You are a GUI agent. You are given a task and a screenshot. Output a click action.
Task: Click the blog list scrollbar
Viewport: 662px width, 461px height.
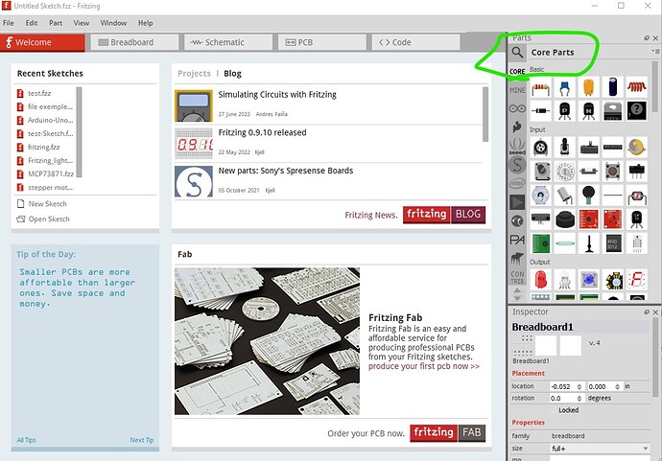tap(485, 114)
